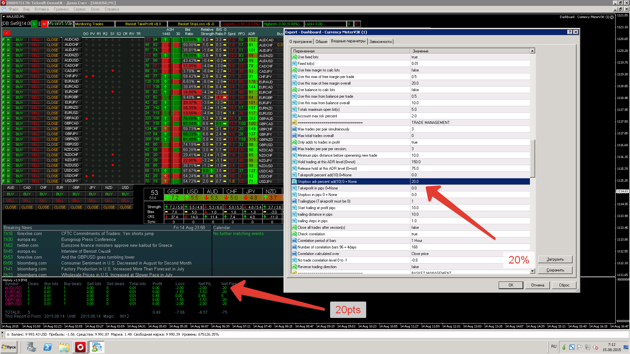Click the icon beside 'Trailingtype (Takeprofit must be 0)'
Viewport: 630px width, 354px height.
click(x=294, y=201)
